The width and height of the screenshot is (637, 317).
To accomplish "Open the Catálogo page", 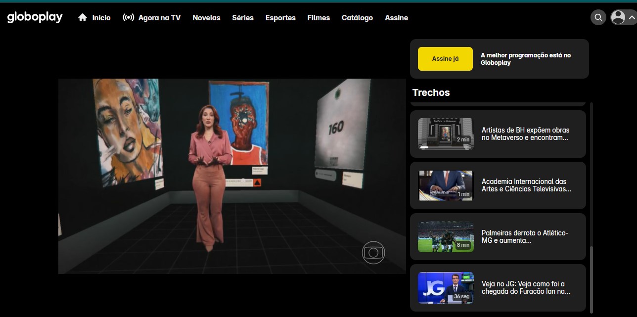I will 357,18.
